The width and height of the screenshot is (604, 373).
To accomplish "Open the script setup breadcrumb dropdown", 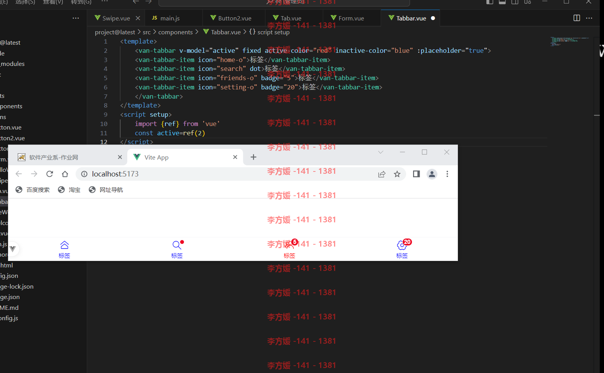I will 269,32.
